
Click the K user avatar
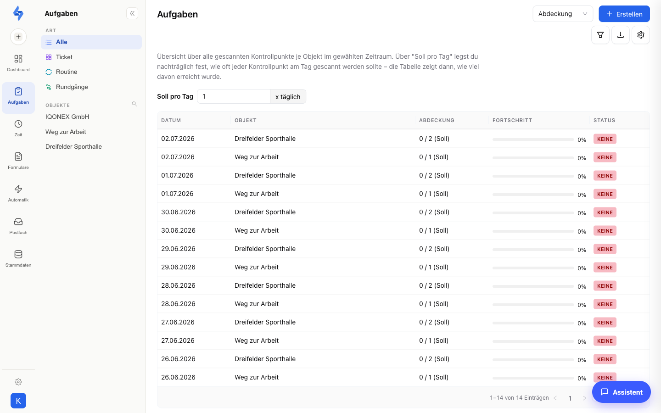[18, 401]
